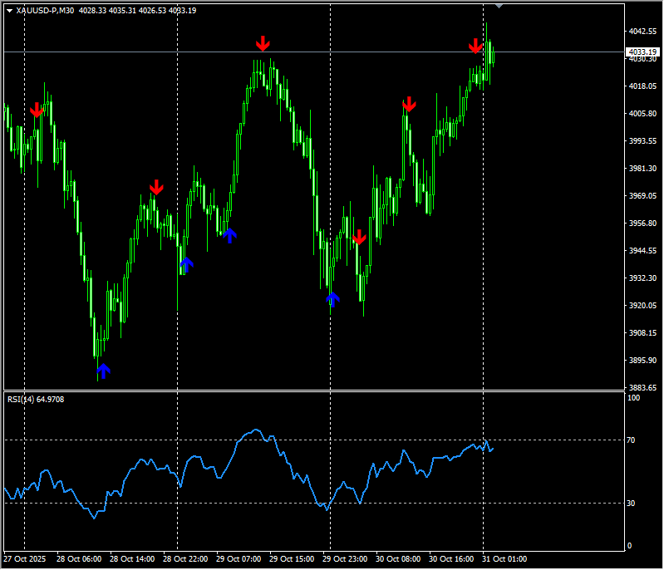Click the 27 Oct 2025 date on the time axis

(23, 559)
